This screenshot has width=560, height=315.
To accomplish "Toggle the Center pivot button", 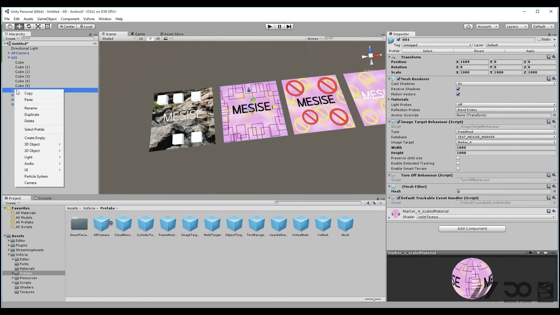I will click(67, 27).
